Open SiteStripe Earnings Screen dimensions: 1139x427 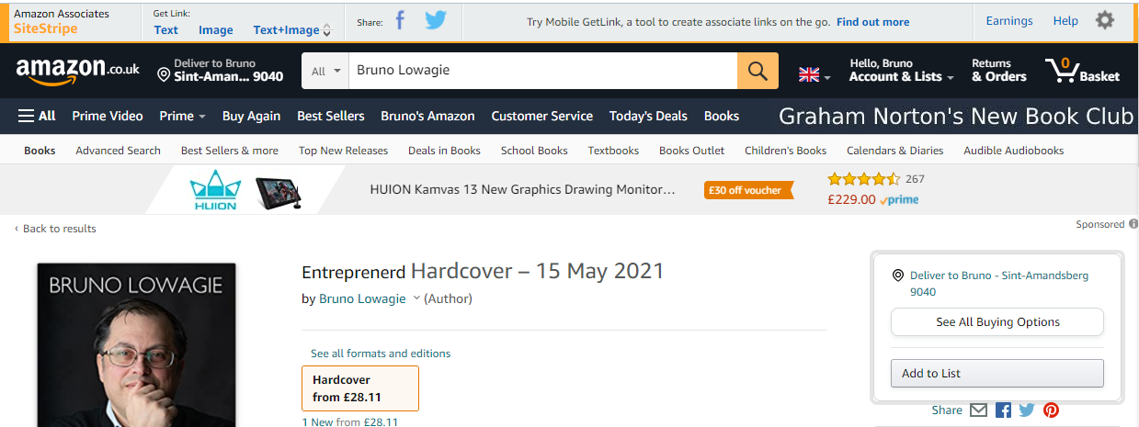pyautogui.click(x=1009, y=21)
